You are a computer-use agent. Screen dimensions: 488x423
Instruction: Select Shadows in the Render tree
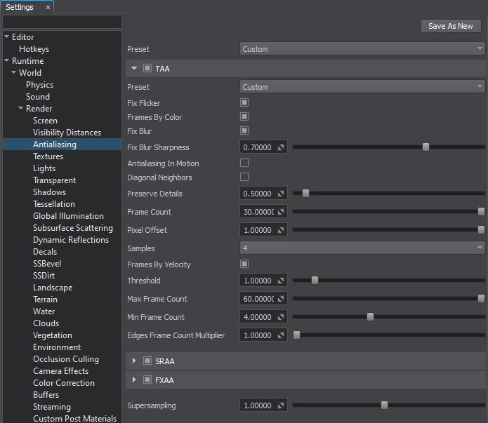click(x=49, y=192)
